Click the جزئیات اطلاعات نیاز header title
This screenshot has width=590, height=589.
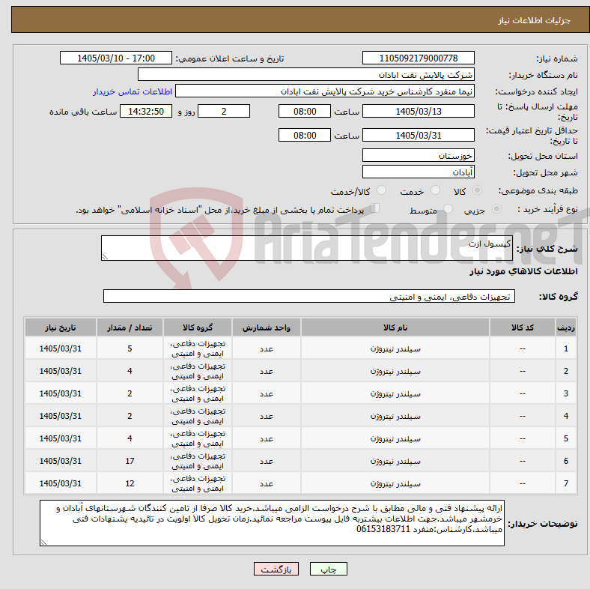[x=535, y=20]
